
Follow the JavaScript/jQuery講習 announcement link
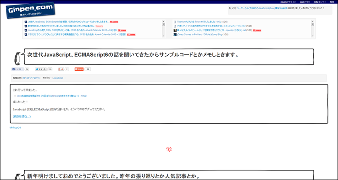(x=262, y=8)
